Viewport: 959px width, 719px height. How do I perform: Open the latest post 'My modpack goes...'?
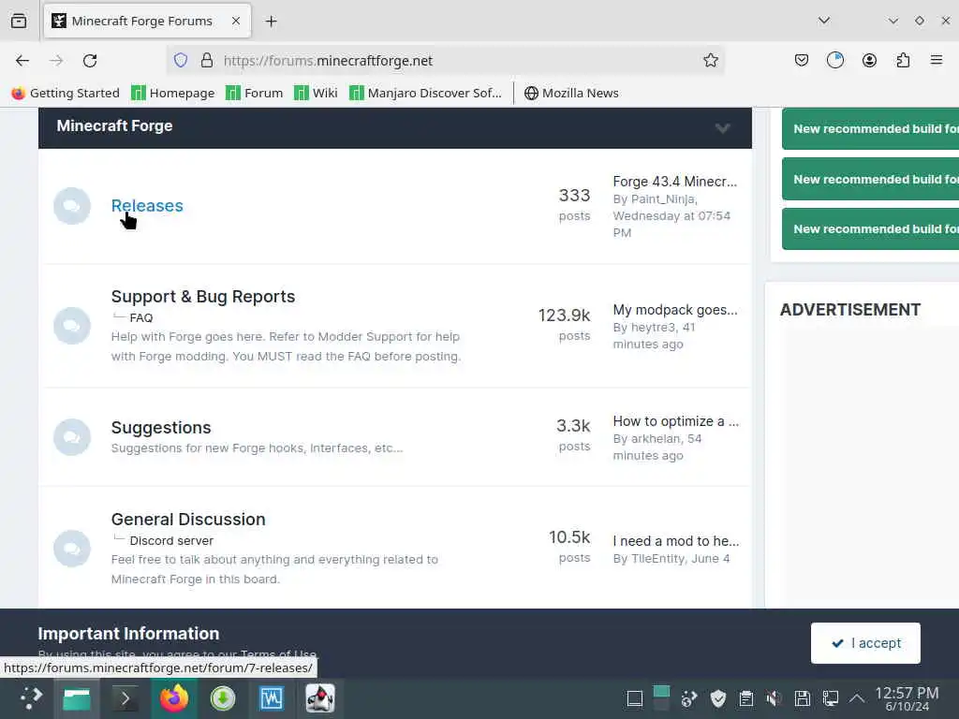coord(675,310)
